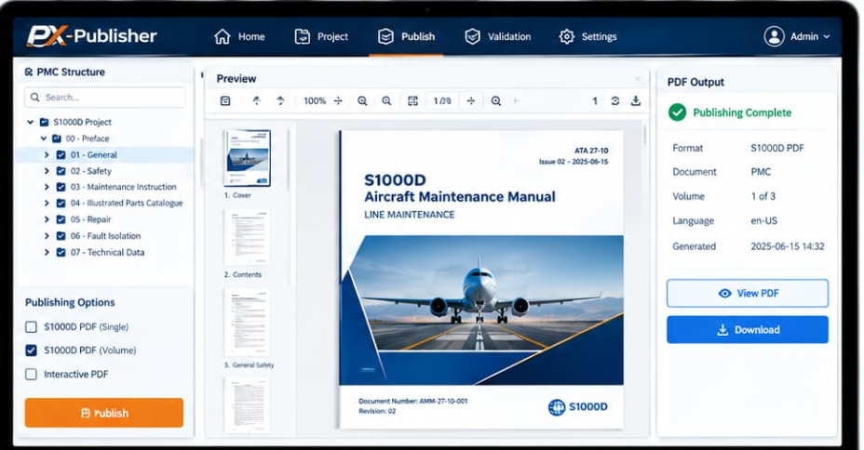
Task: Select the Publish tab
Action: coord(406,37)
